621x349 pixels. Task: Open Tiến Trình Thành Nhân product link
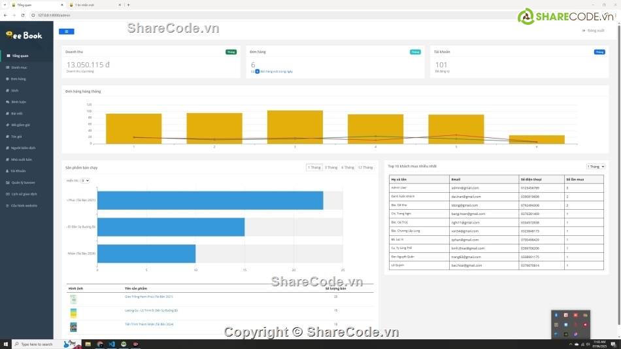(x=149, y=324)
